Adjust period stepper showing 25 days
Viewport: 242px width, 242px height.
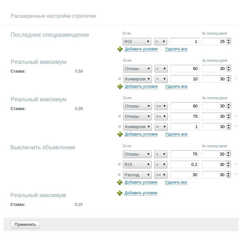point(228,42)
